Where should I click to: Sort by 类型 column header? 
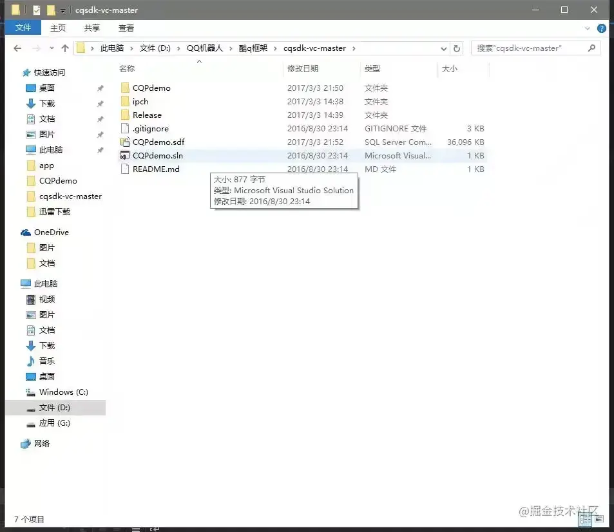tap(372, 69)
